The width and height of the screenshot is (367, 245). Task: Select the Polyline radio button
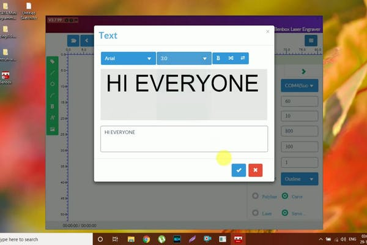coord(255,196)
